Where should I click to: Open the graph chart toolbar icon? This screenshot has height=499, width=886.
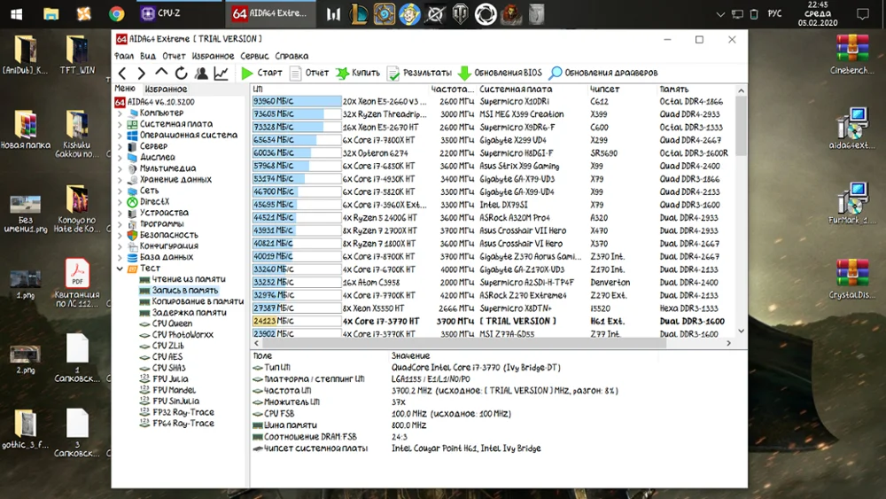coord(221,73)
